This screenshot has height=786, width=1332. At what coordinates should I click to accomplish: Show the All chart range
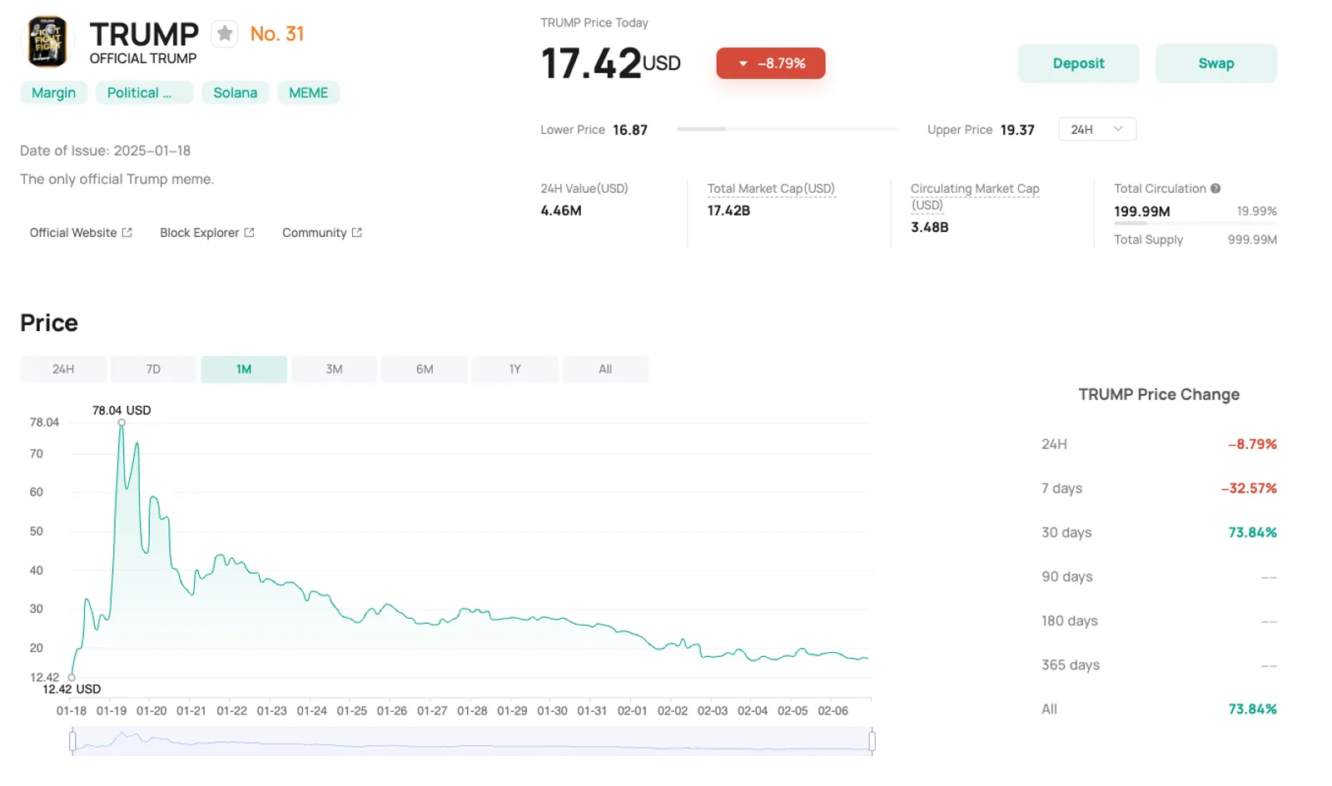click(x=605, y=369)
